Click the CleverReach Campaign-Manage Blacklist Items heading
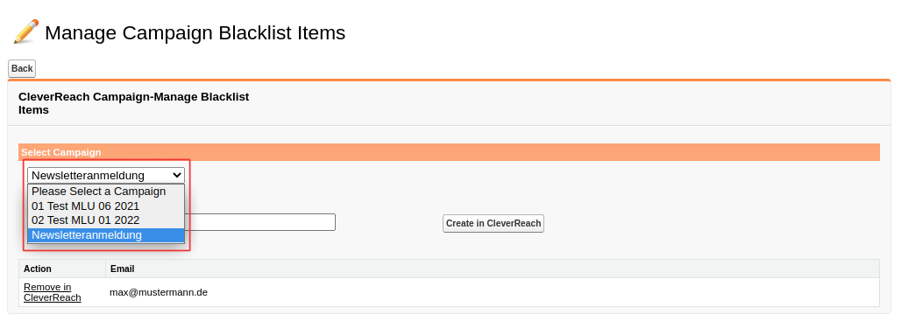This screenshot has width=901, height=335. (134, 103)
